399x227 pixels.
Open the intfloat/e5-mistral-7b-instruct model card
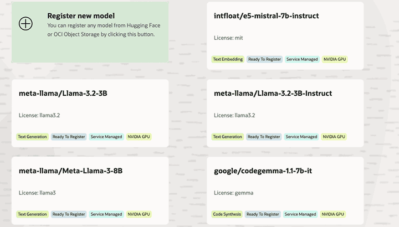pos(266,16)
